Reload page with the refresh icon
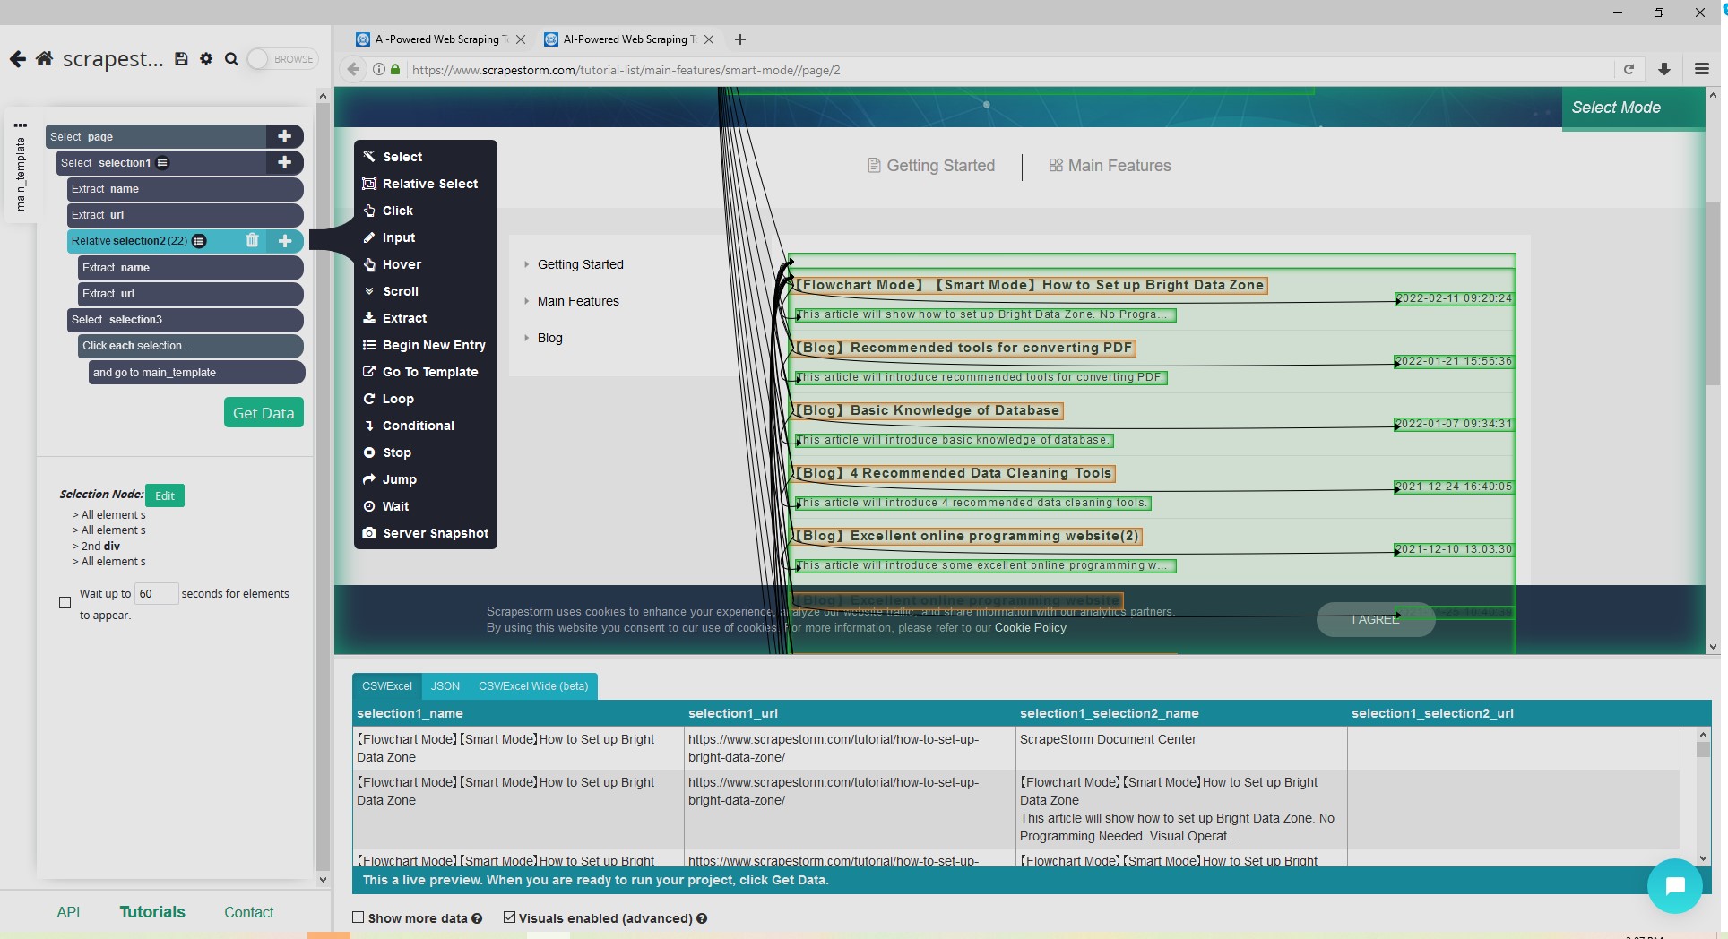This screenshot has height=939, width=1728. (1629, 70)
